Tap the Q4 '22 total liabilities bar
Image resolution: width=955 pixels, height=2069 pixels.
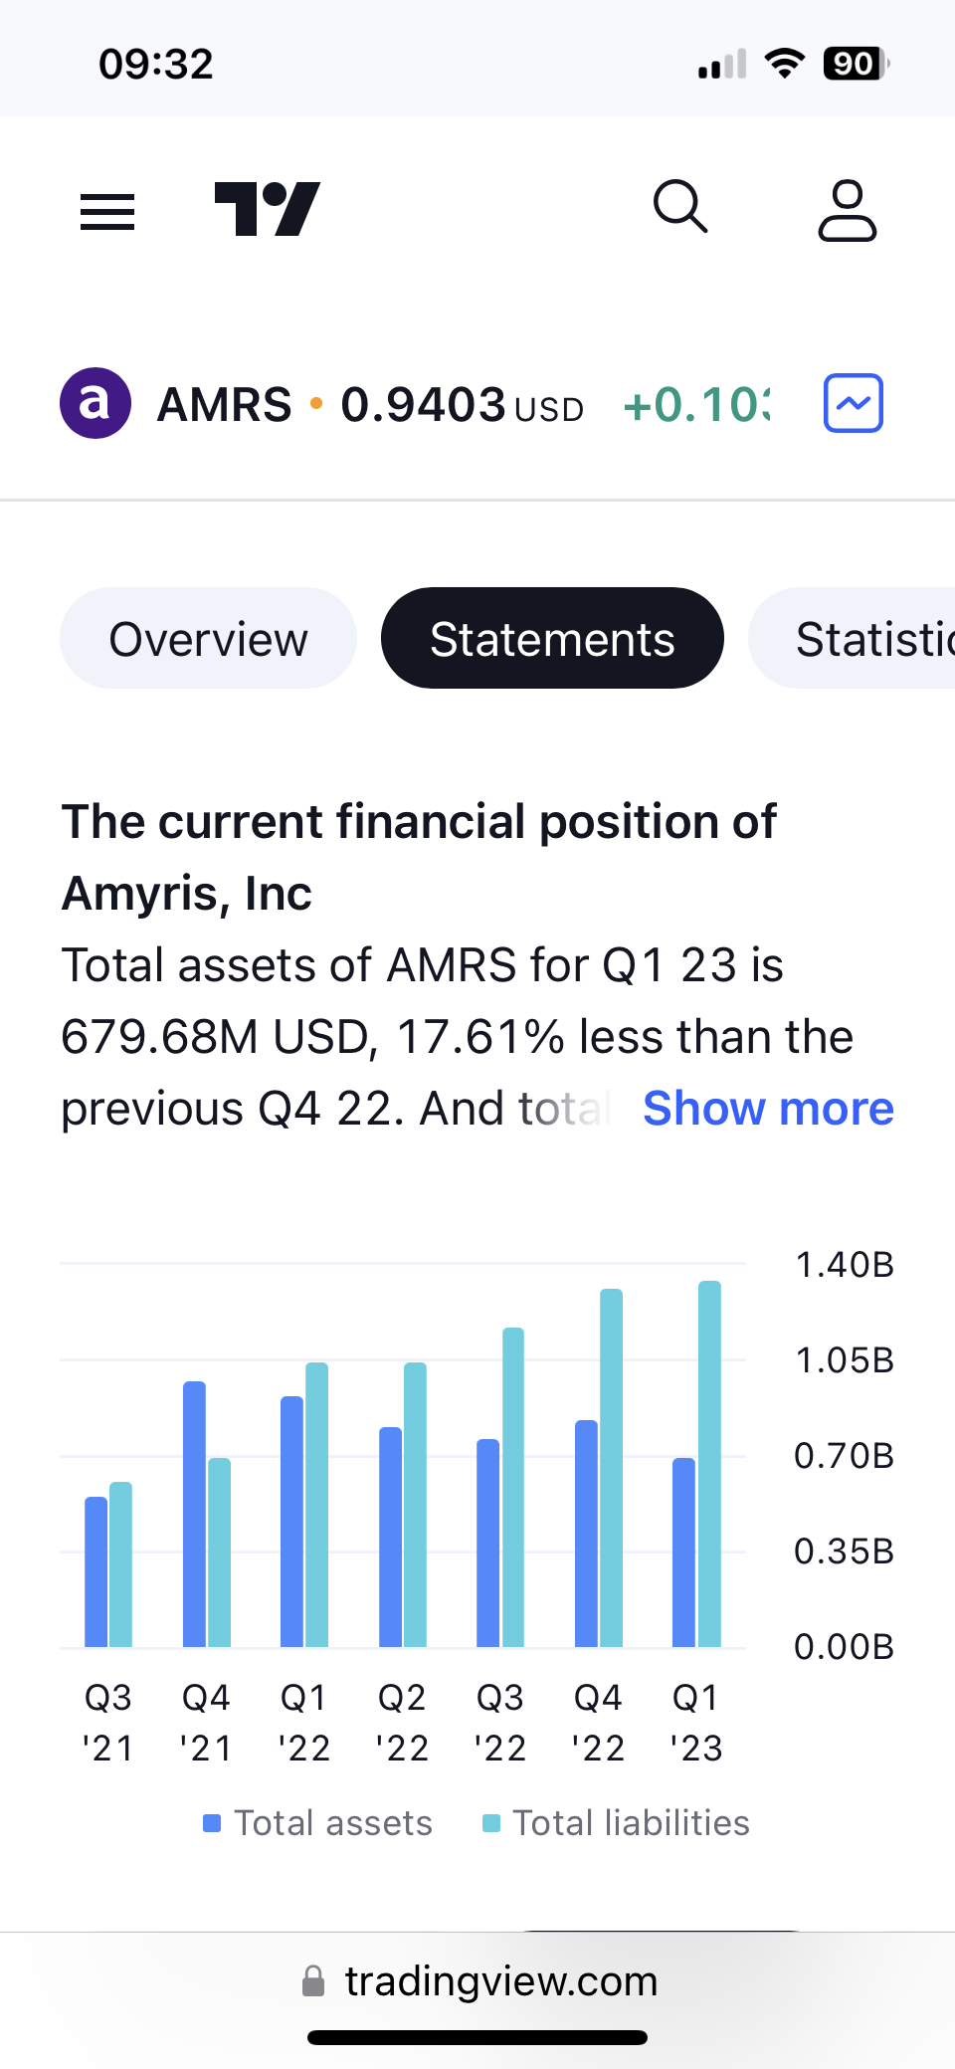[x=612, y=1468]
